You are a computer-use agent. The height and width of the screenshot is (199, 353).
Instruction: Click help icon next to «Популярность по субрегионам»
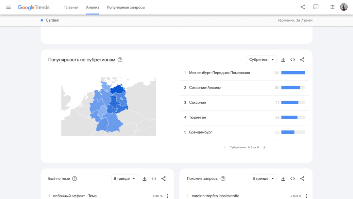coord(120,60)
